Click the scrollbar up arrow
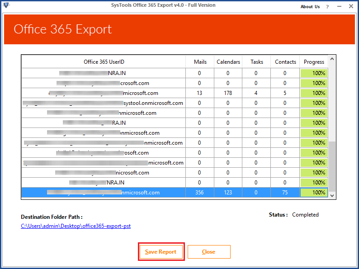The image size is (359, 269). click(x=332, y=59)
